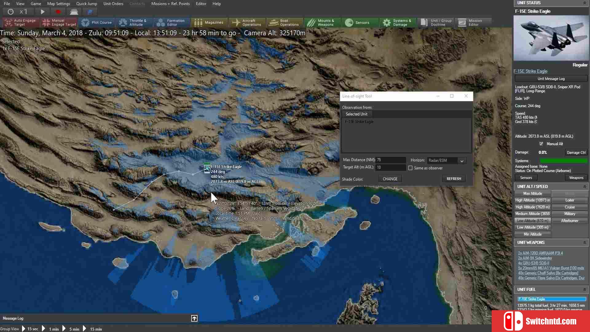Click the blue toolbar icon next to layers

pos(89,12)
